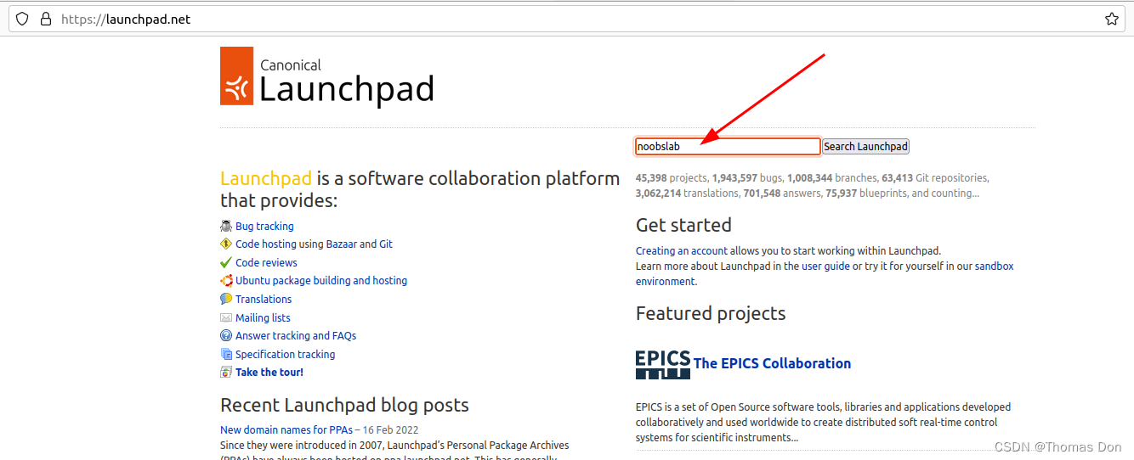Viewport: 1134px width, 460px height.
Task: Open Ubuntu package building and hosting link
Action: (x=321, y=280)
